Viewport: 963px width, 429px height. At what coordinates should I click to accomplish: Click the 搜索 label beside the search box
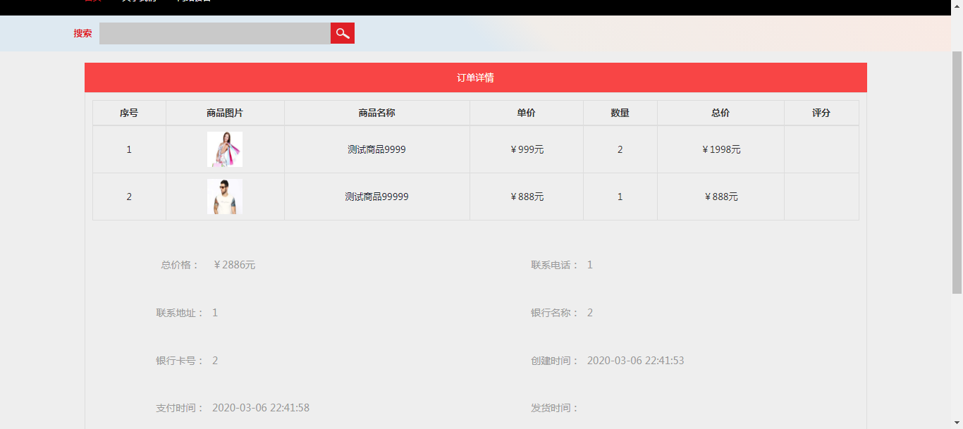coord(82,33)
